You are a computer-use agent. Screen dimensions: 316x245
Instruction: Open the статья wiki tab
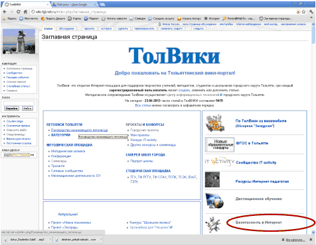click(x=48, y=28)
